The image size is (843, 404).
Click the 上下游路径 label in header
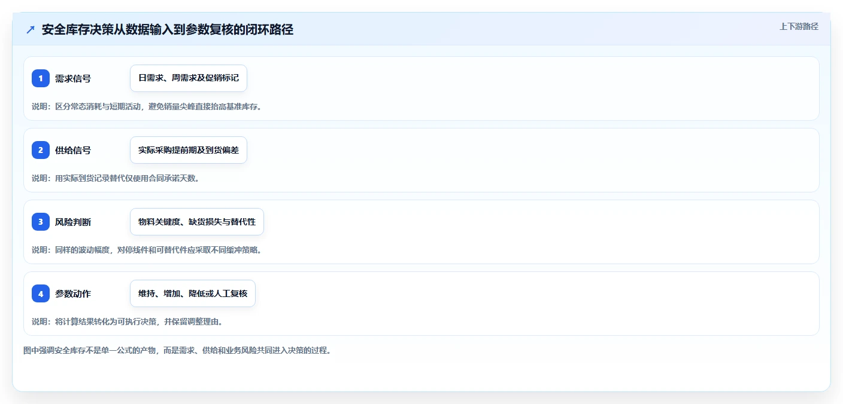coord(799,26)
